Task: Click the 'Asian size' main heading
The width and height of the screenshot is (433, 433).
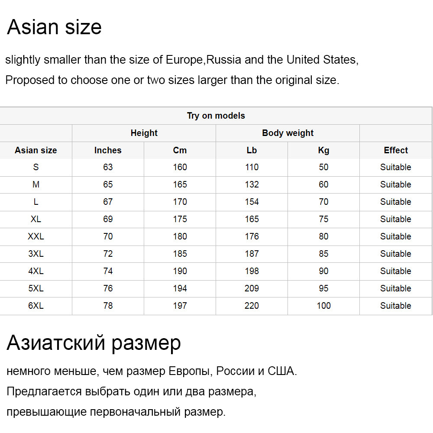Action: pyautogui.click(x=54, y=27)
